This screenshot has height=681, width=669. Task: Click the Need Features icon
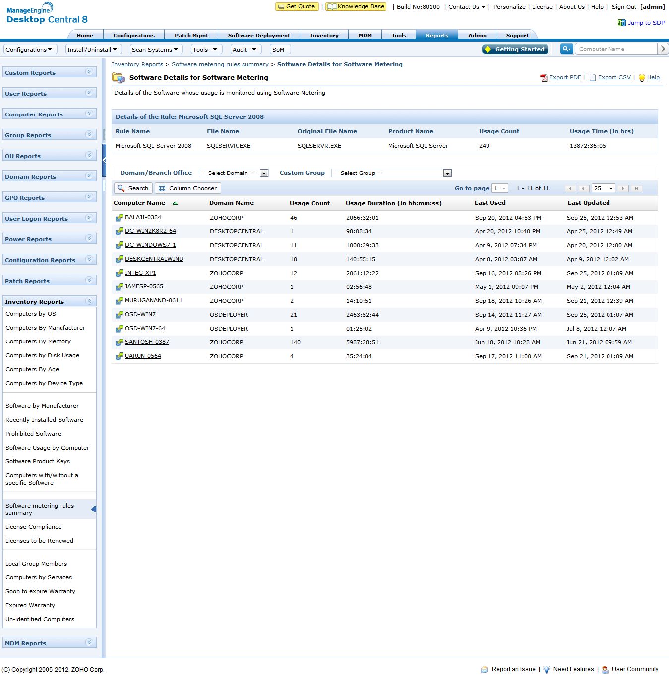[547, 670]
